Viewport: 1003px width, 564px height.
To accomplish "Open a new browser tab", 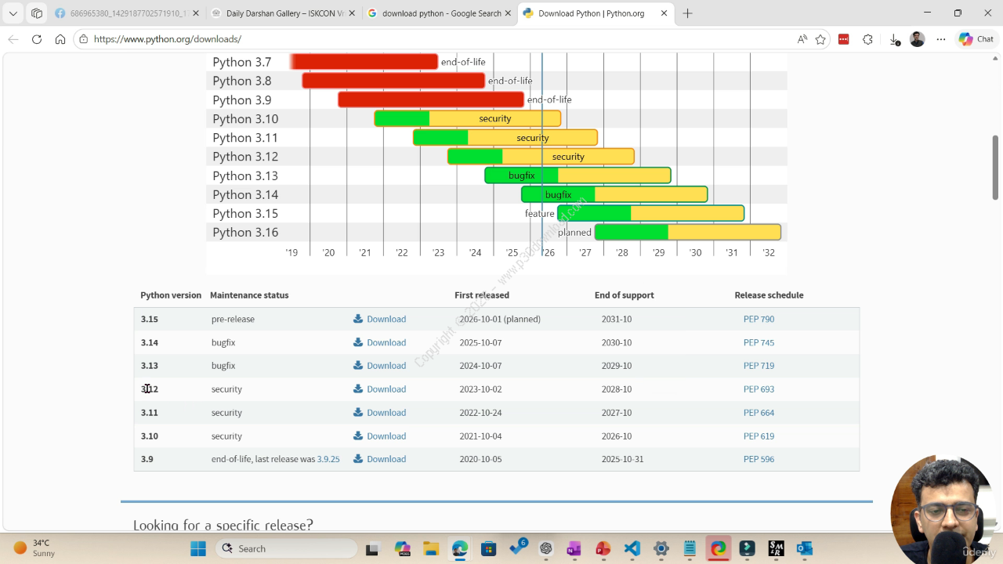I will [687, 13].
